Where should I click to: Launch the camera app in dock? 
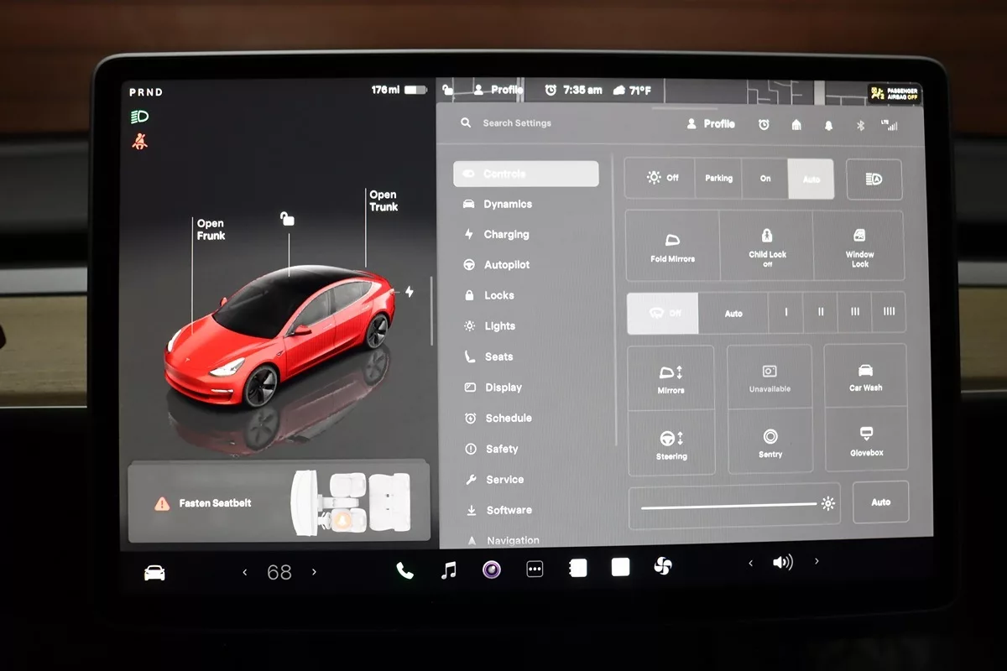492,570
